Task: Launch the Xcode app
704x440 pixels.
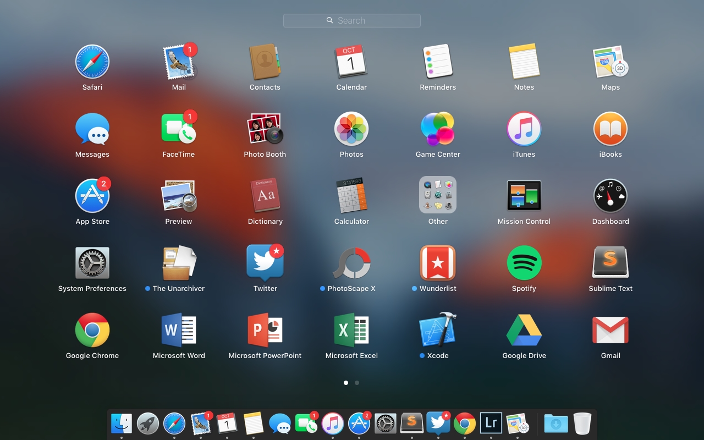Action: 438,331
